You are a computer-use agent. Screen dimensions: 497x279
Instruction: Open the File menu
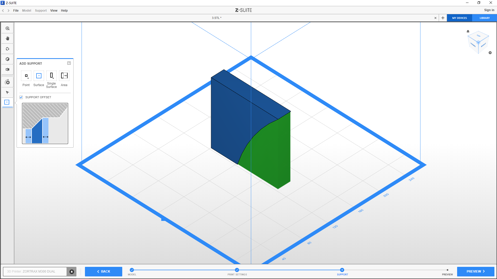pyautogui.click(x=16, y=11)
